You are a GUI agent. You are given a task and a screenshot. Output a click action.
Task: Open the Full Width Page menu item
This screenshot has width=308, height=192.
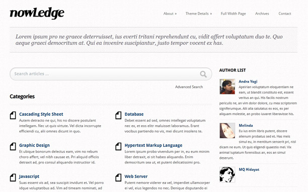233,14
